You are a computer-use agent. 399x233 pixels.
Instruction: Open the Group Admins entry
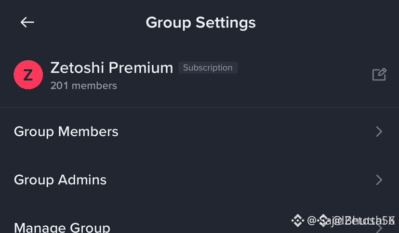199,180
